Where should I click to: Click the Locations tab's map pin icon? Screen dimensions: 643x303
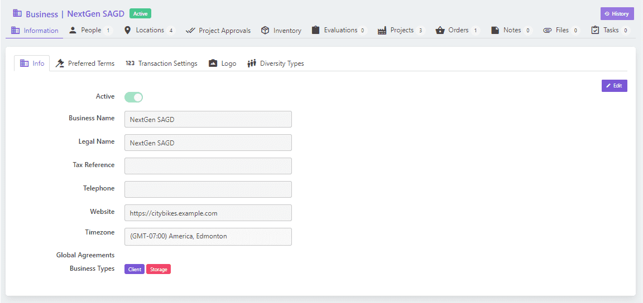[x=127, y=30]
